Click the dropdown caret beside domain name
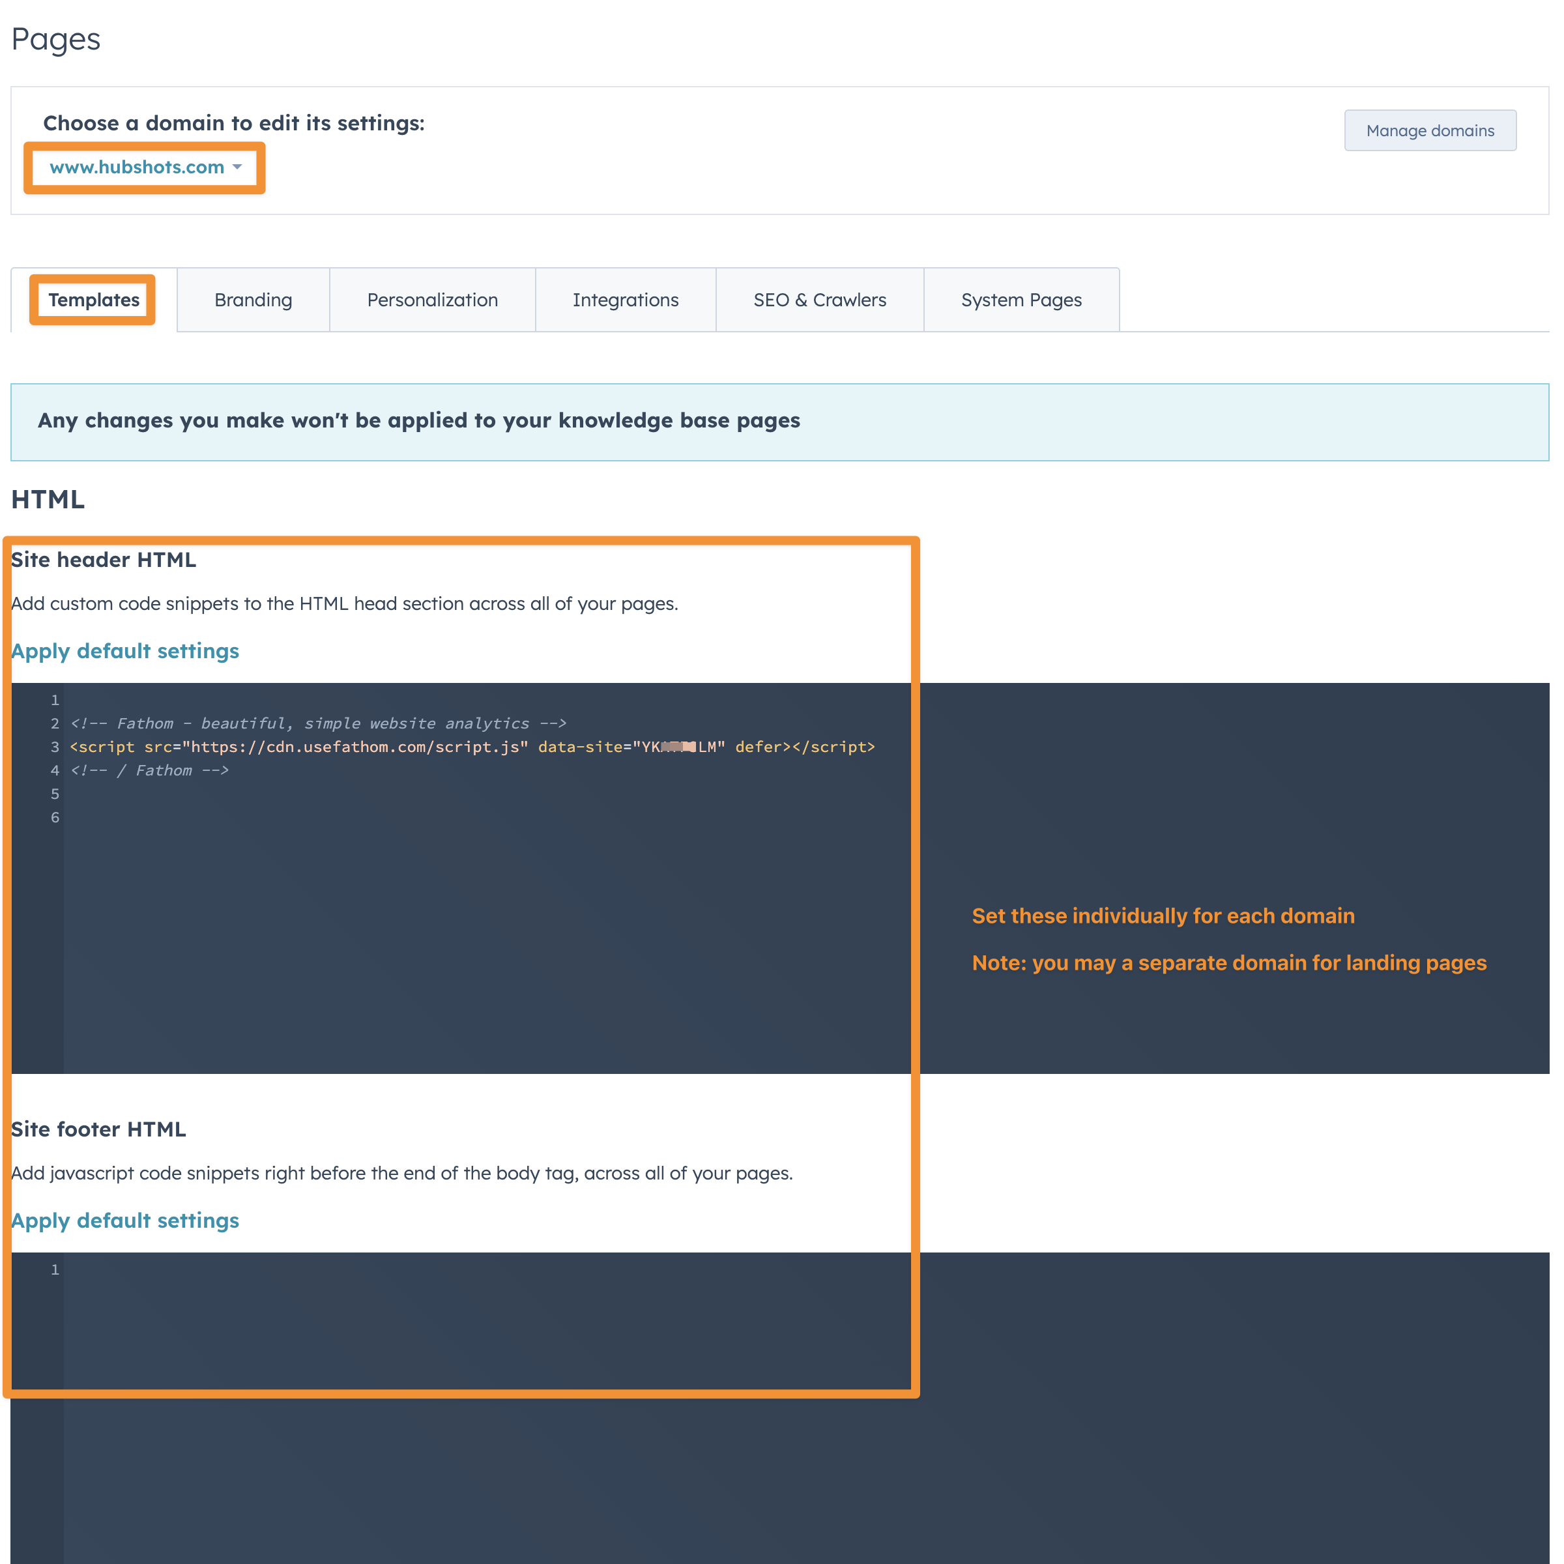The image size is (1564, 1564). point(237,167)
